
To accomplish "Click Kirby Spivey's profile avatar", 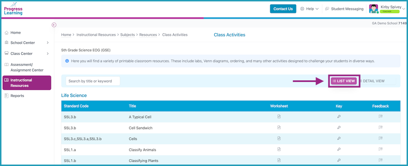I will tap(374, 9).
